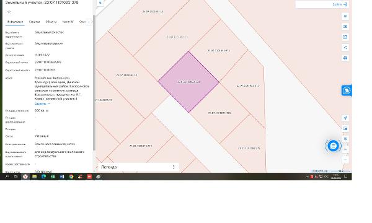Click the my location arrow icon
Image resolution: width=372 pixels, height=223 pixels.
(345, 118)
